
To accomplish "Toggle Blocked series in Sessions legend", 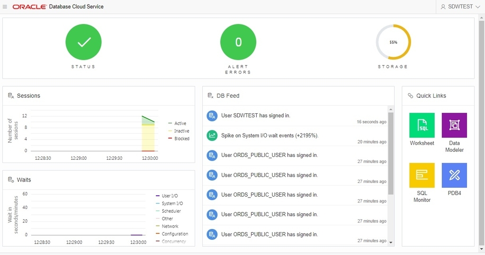I will coord(179,139).
